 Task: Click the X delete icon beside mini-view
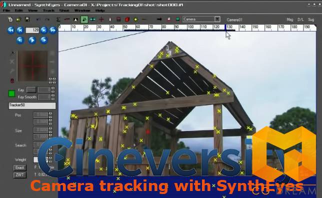12,61
